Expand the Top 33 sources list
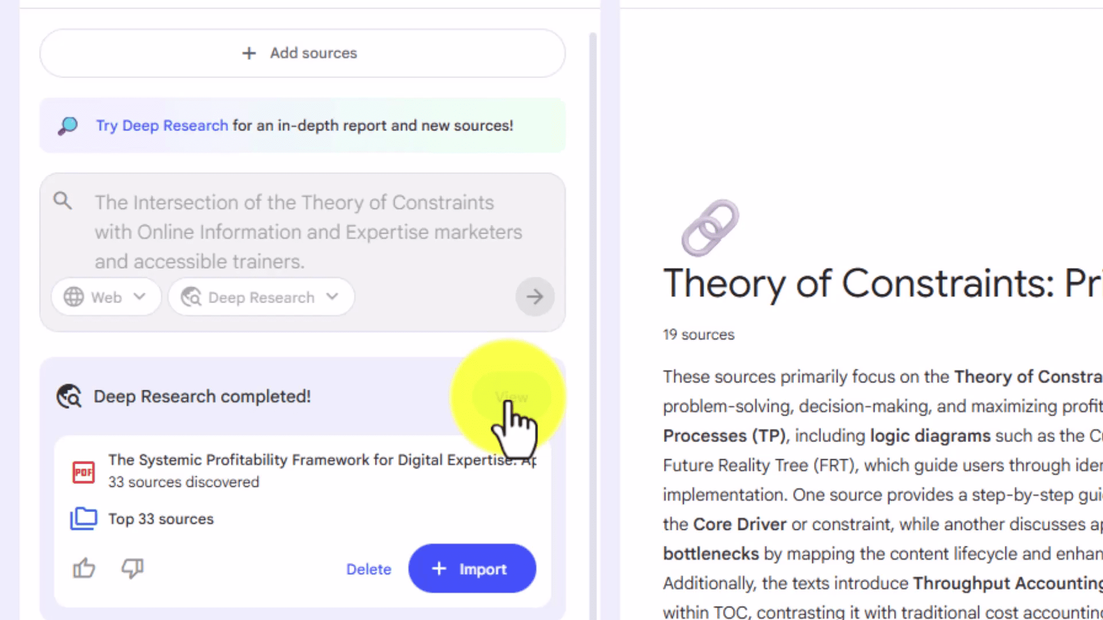This screenshot has height=620, width=1103. (161, 519)
